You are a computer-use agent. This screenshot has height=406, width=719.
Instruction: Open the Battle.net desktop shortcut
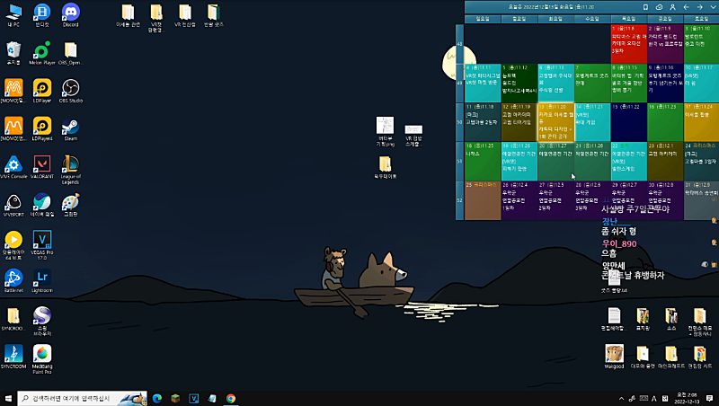(x=13, y=278)
